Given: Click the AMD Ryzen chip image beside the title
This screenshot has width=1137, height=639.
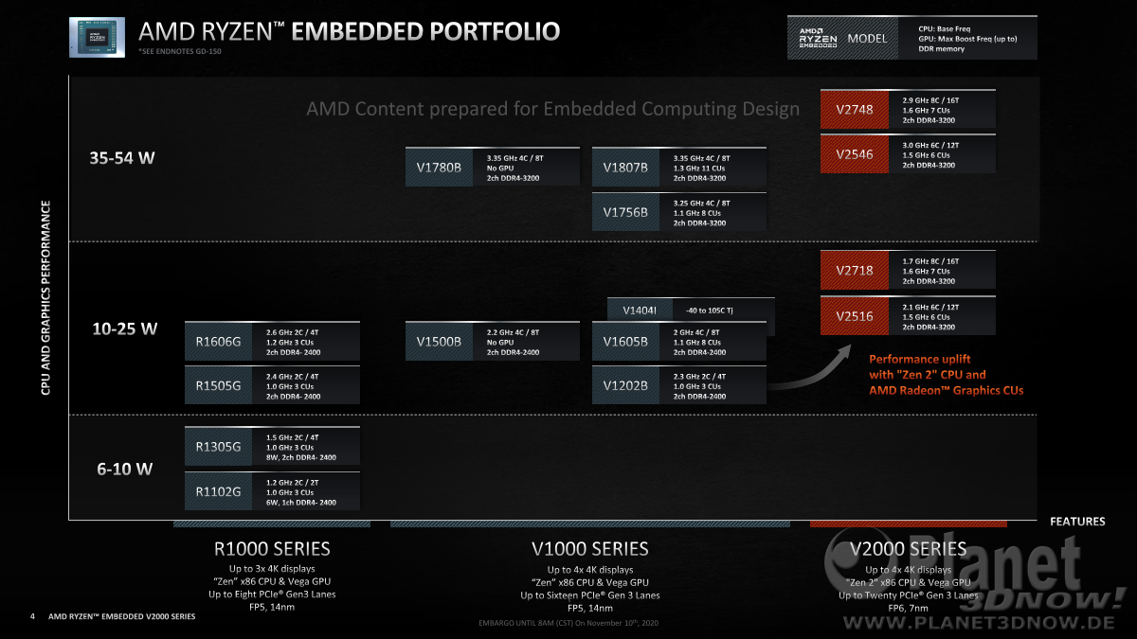Looking at the screenshot, I should (98, 37).
